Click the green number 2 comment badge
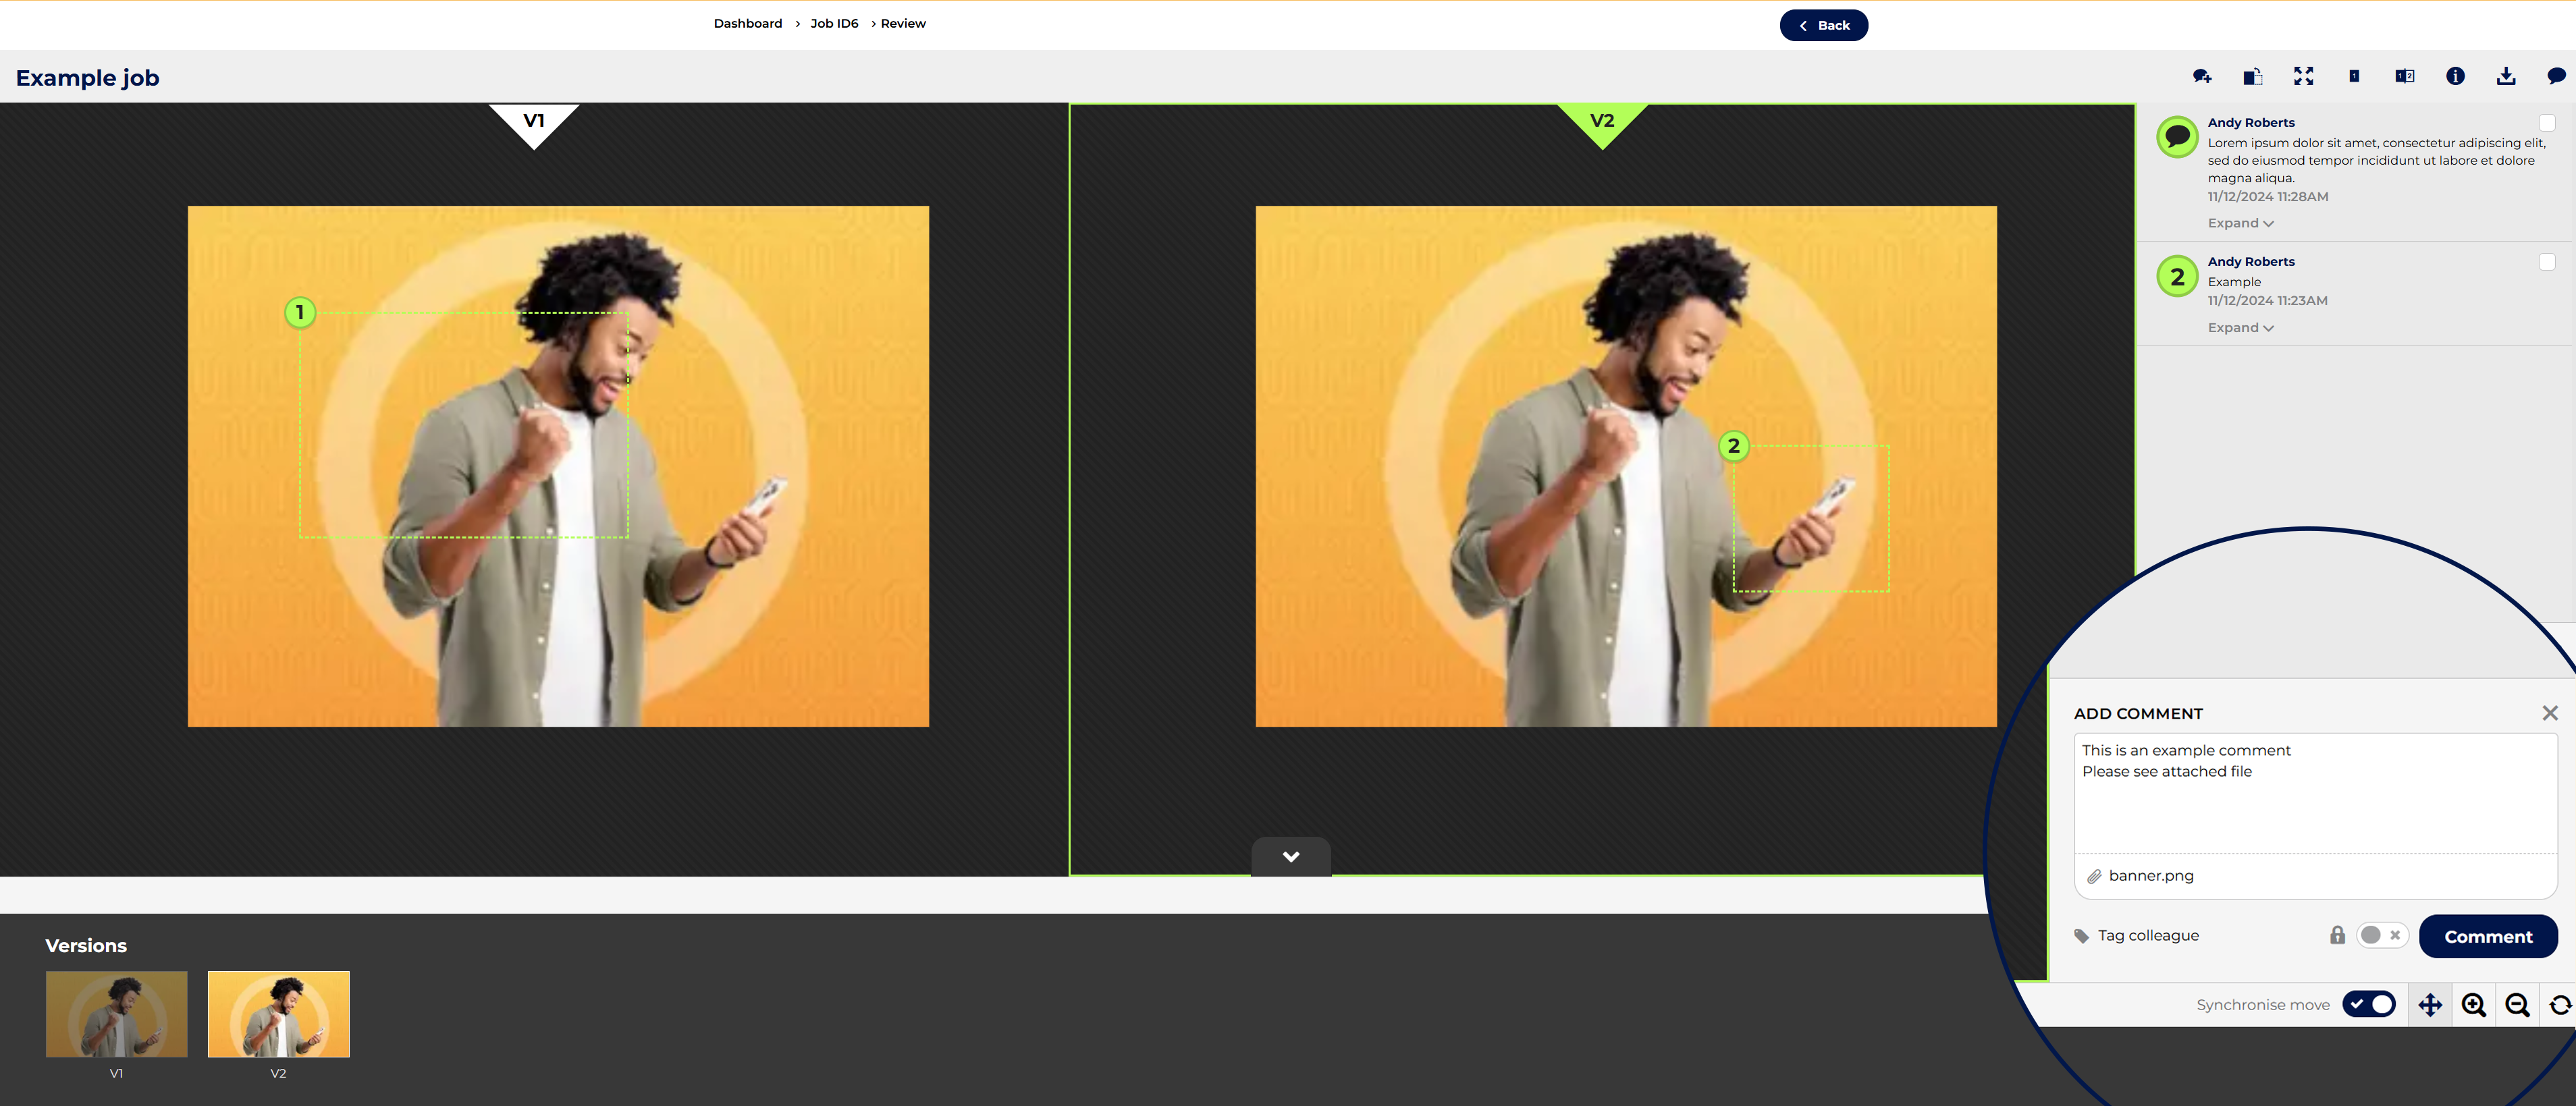The image size is (2576, 1106). (2177, 277)
